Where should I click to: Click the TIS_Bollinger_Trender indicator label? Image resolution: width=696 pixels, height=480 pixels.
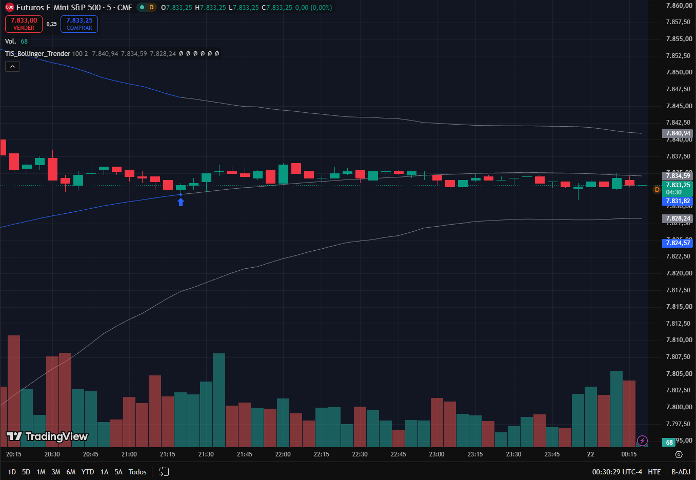click(x=37, y=53)
